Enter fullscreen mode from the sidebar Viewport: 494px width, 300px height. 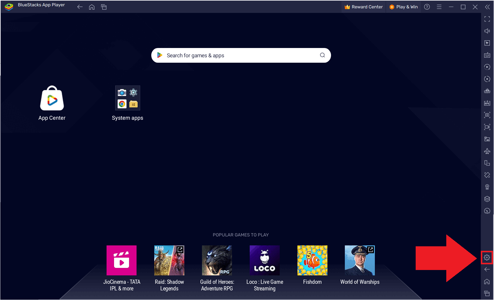point(487,19)
